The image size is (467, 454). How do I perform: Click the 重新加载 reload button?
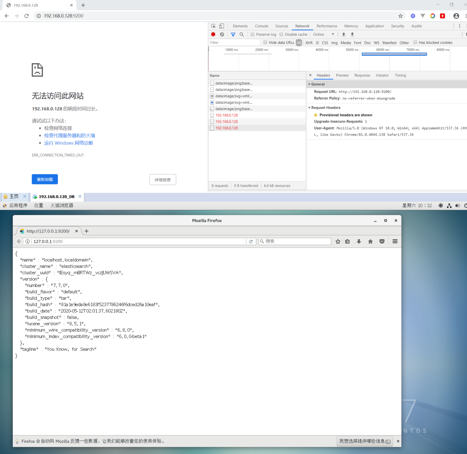tap(45, 179)
